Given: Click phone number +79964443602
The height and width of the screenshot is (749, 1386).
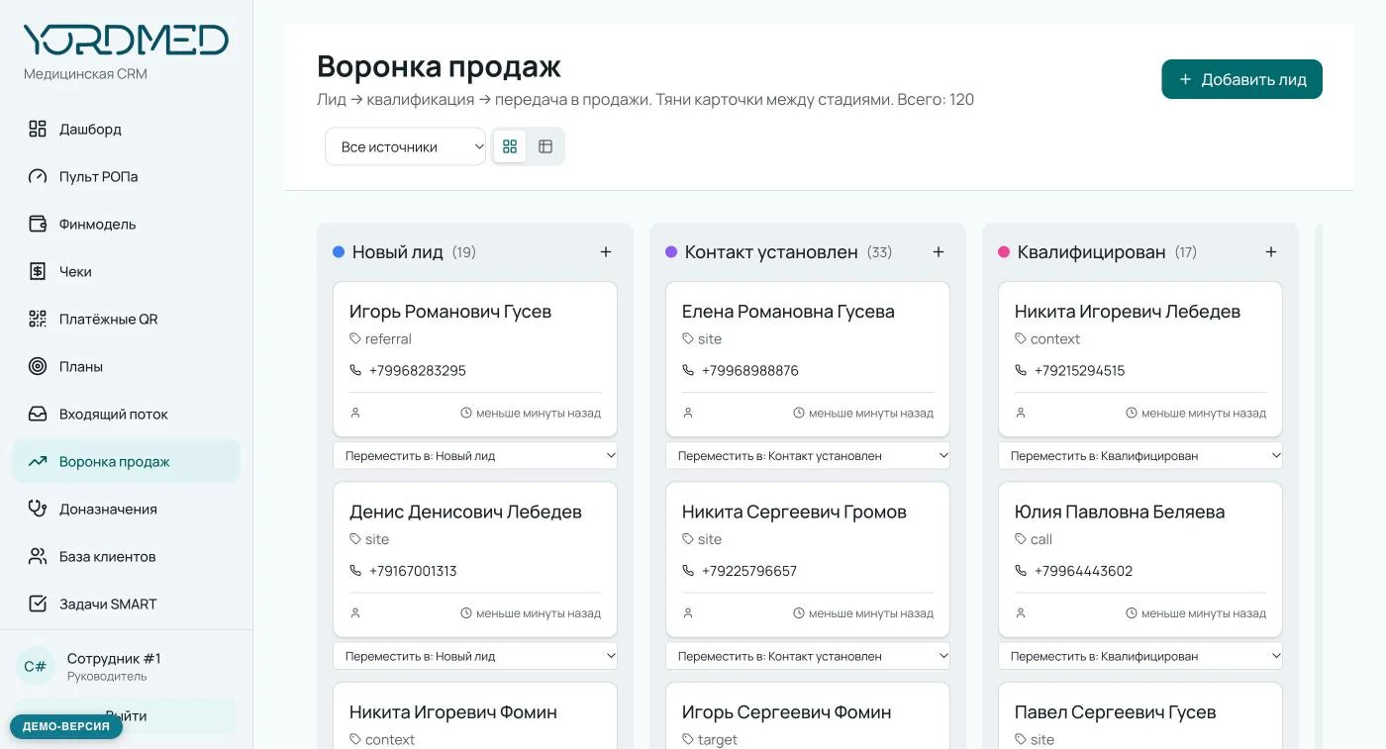Looking at the screenshot, I should [1083, 571].
